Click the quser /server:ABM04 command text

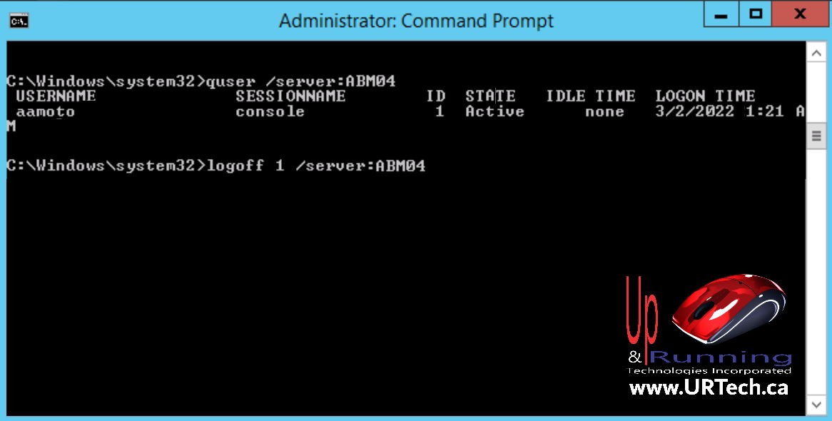301,82
